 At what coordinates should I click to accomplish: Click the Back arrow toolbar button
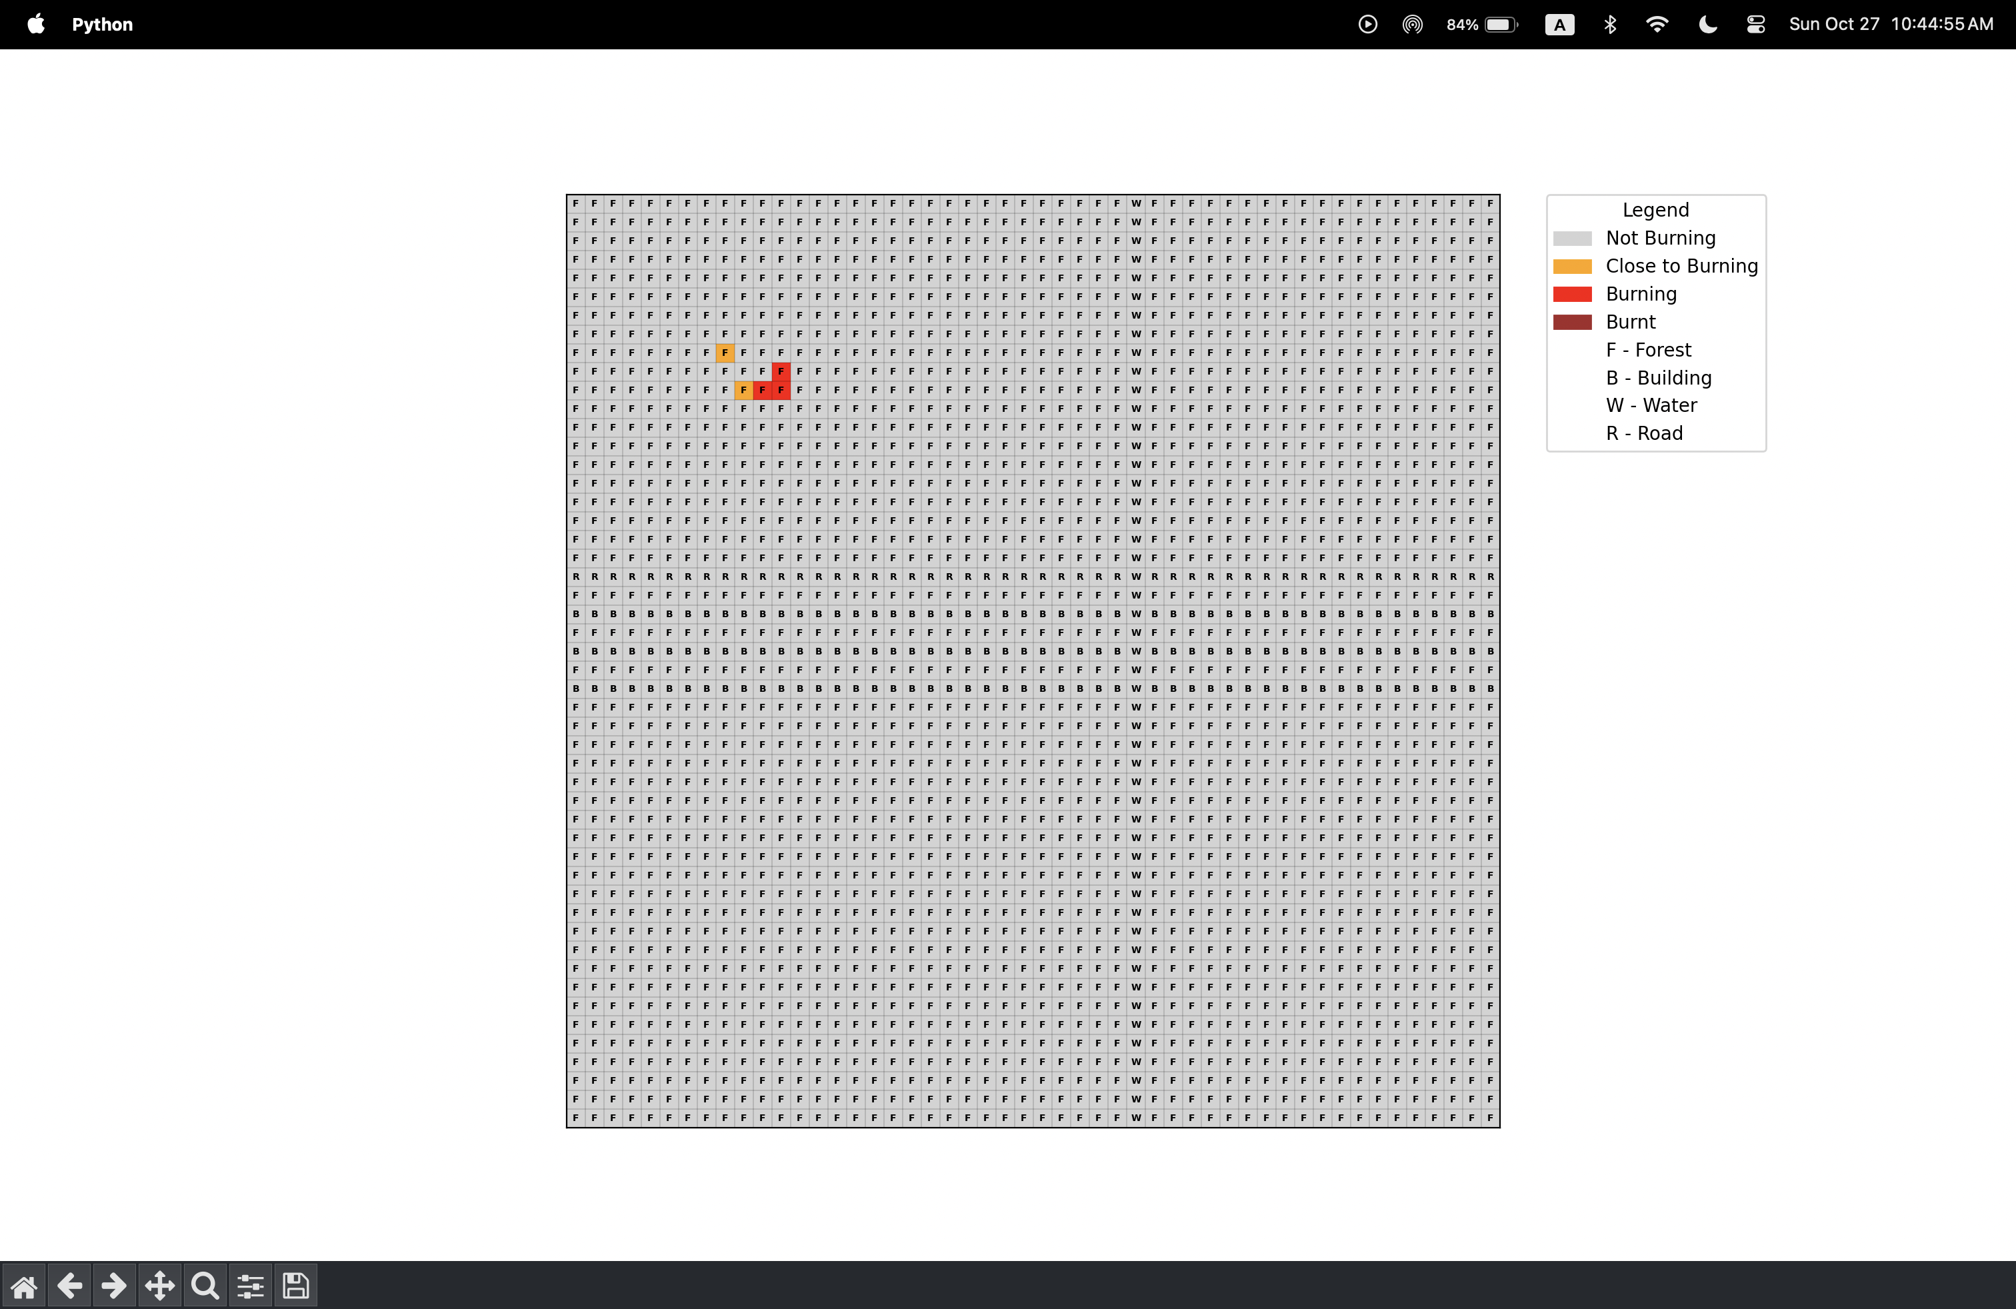pyautogui.click(x=69, y=1286)
